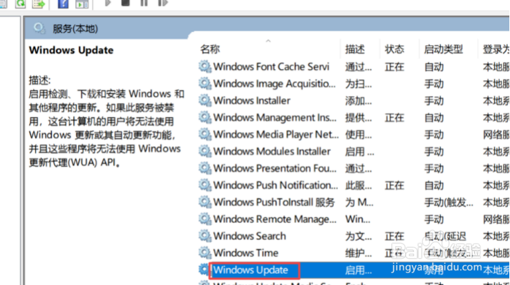
Task: Open Help via the blue question-mark icon
Action: click(x=63, y=3)
